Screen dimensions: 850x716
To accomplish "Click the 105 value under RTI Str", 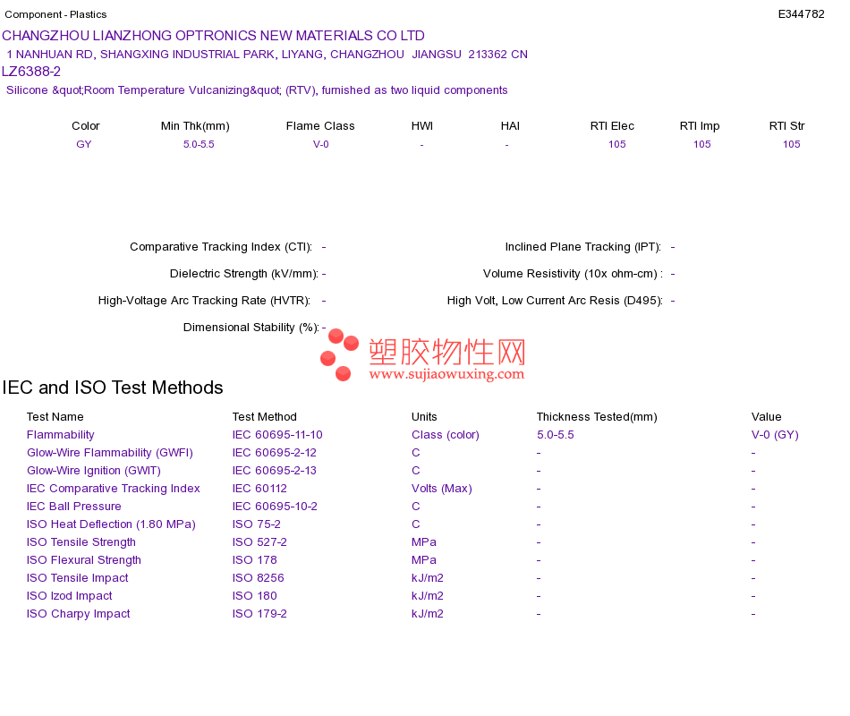I will (792, 144).
